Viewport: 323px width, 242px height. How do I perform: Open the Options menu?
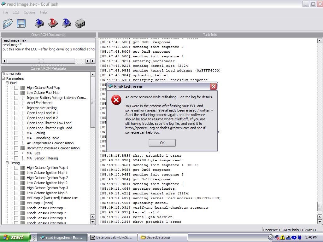[29, 12]
